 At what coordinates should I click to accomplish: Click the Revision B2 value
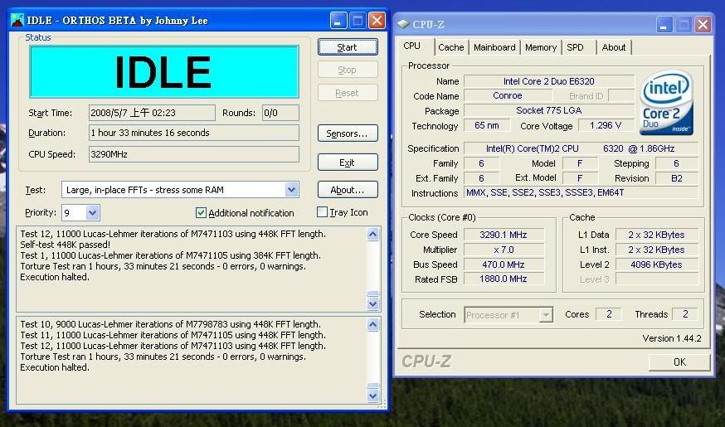(677, 178)
